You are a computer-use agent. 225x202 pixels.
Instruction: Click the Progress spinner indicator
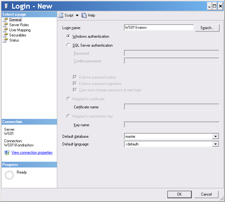[x=9, y=175]
